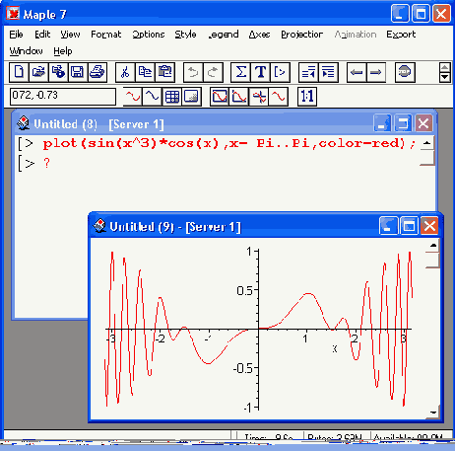The width and height of the screenshot is (455, 451).
Task: Open a file with the folder icon
Action: pyautogui.click(x=38, y=72)
